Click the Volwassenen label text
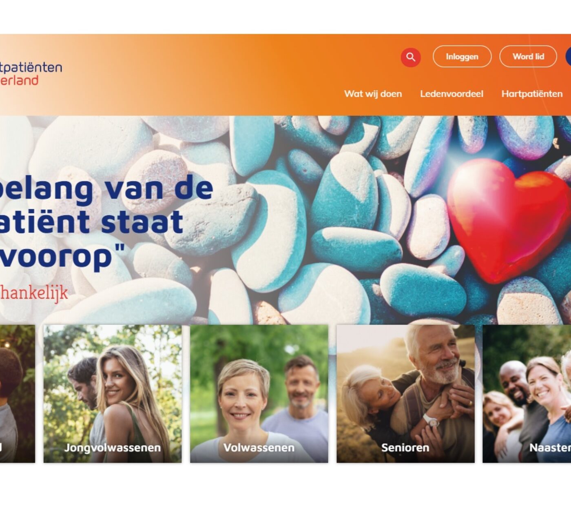Viewport: 571px width, 512px height. coord(259,448)
